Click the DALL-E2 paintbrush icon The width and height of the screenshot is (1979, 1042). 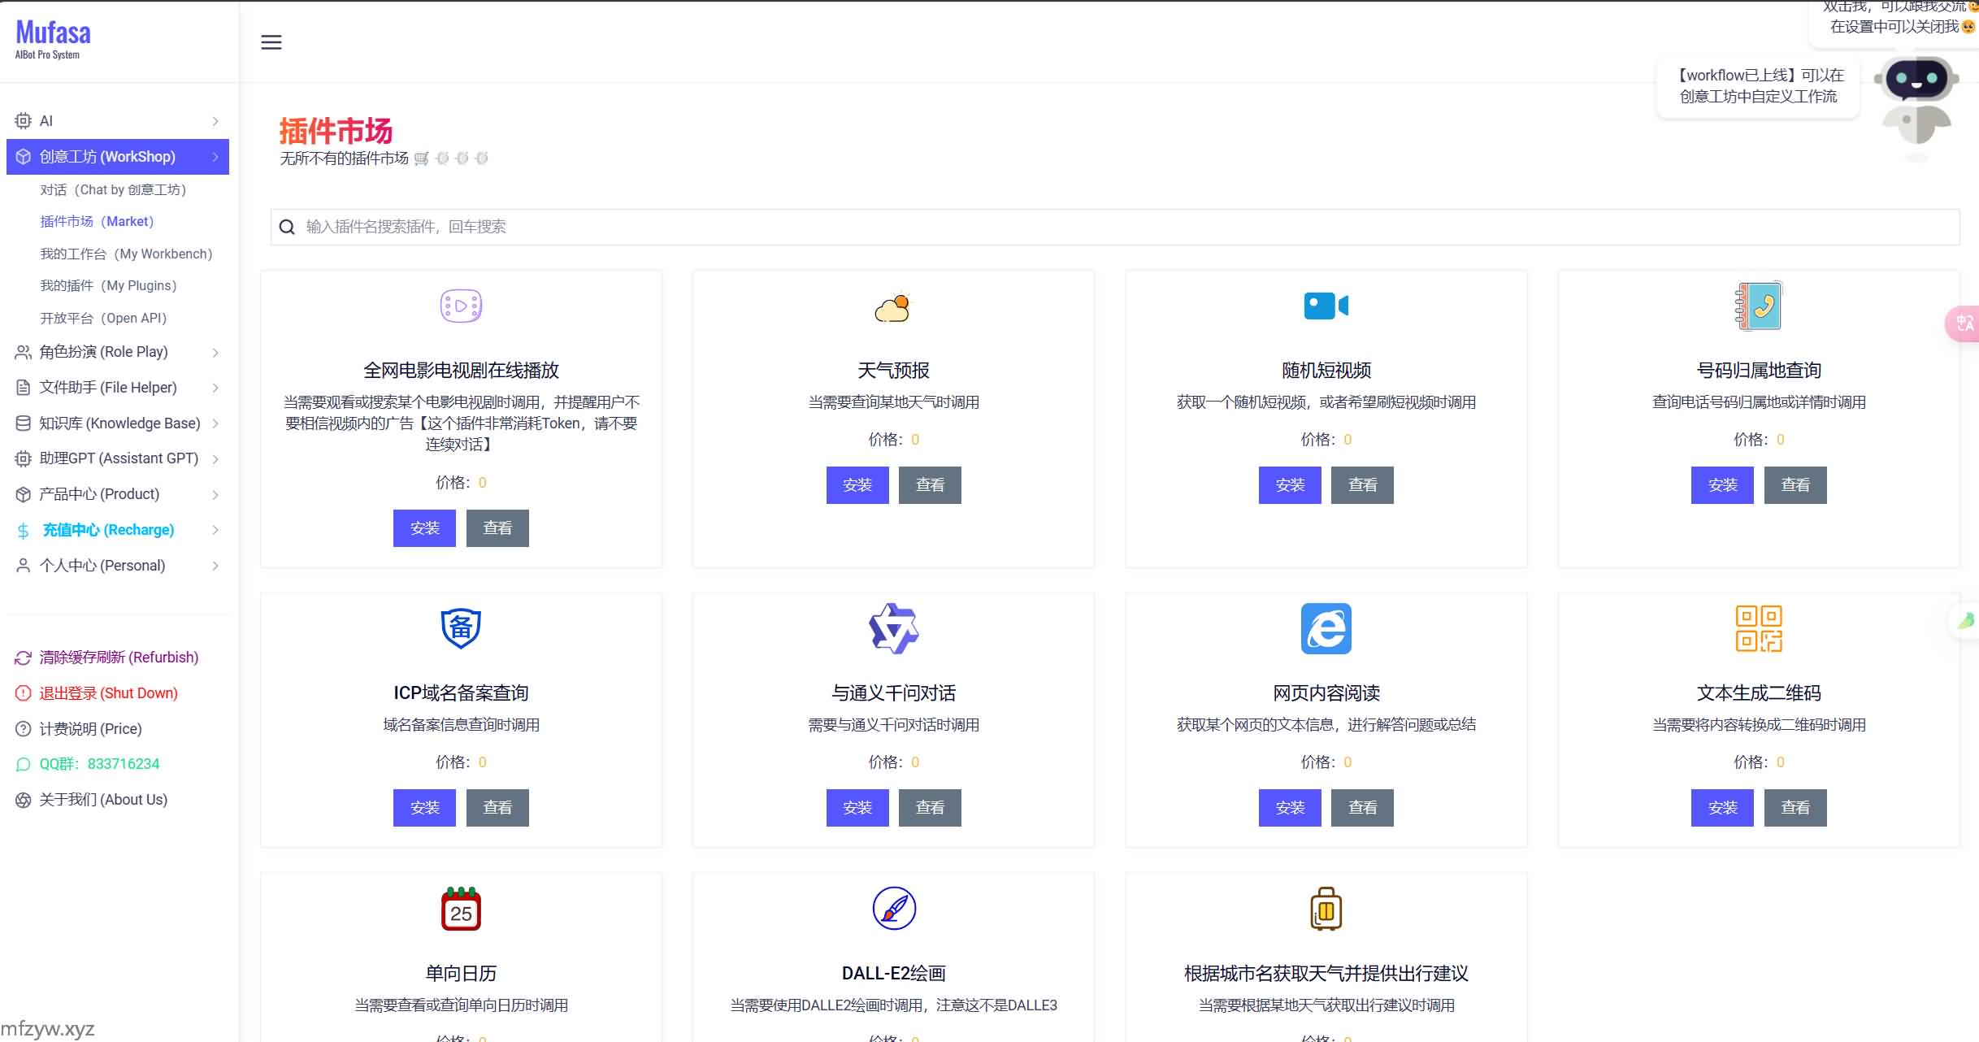893,908
